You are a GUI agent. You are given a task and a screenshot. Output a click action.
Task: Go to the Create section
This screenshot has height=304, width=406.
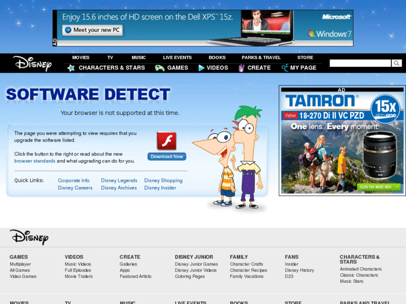(x=259, y=68)
